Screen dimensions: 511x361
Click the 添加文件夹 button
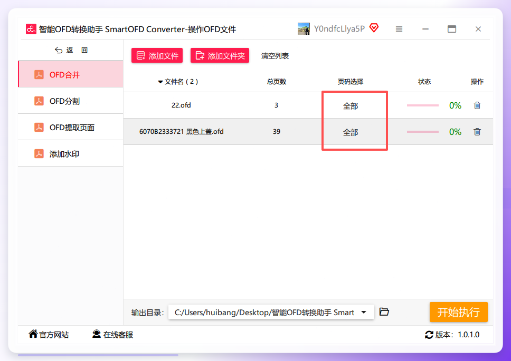click(220, 56)
